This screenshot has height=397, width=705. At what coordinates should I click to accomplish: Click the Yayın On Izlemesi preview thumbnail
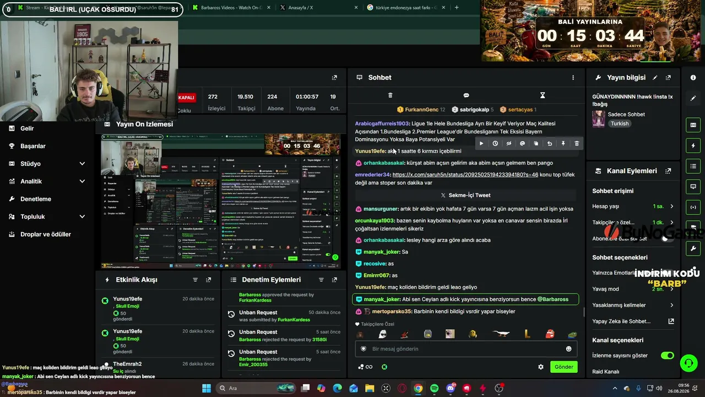(221, 201)
